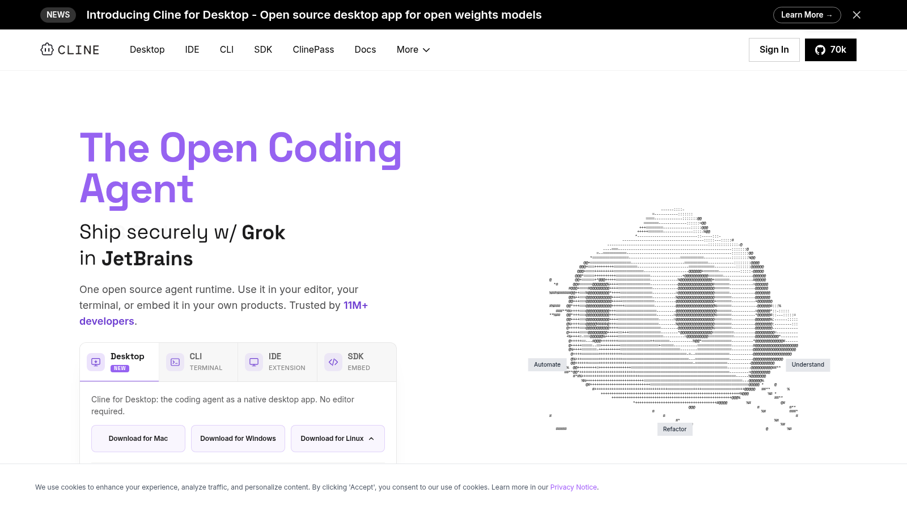Switch to the IDE Extension tab
The image size is (907, 510).
278,362
